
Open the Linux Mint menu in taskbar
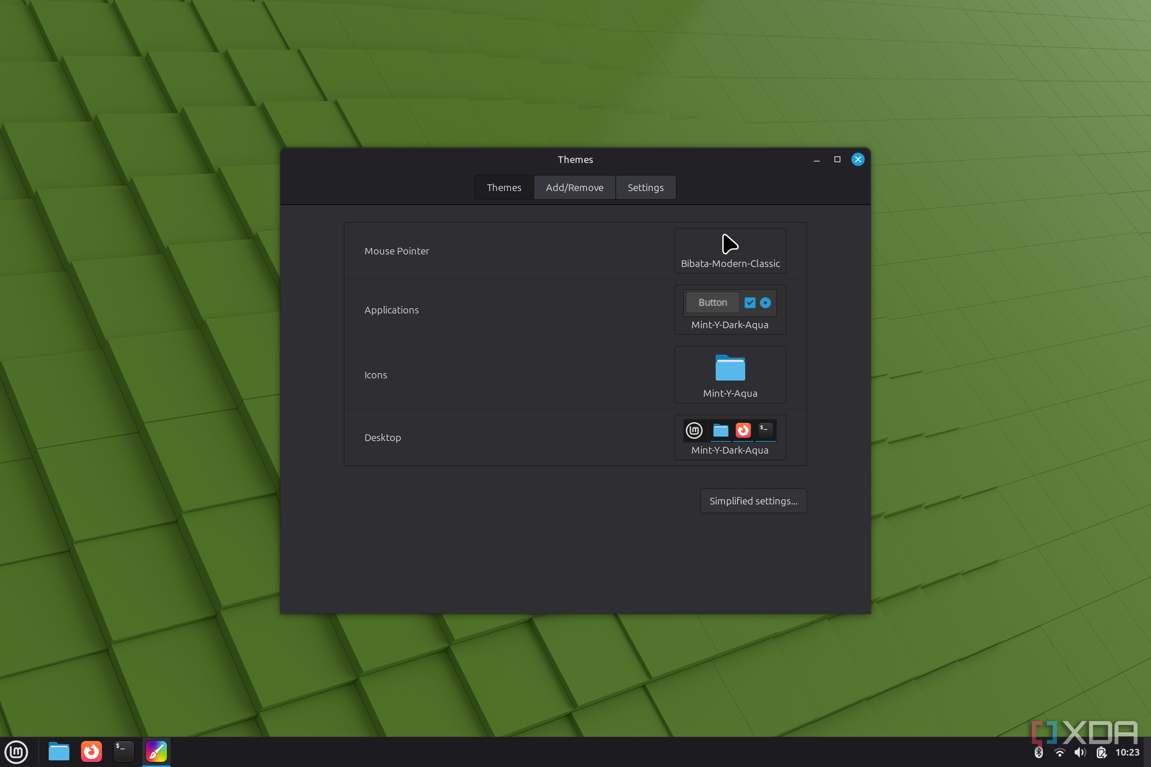pyautogui.click(x=16, y=752)
